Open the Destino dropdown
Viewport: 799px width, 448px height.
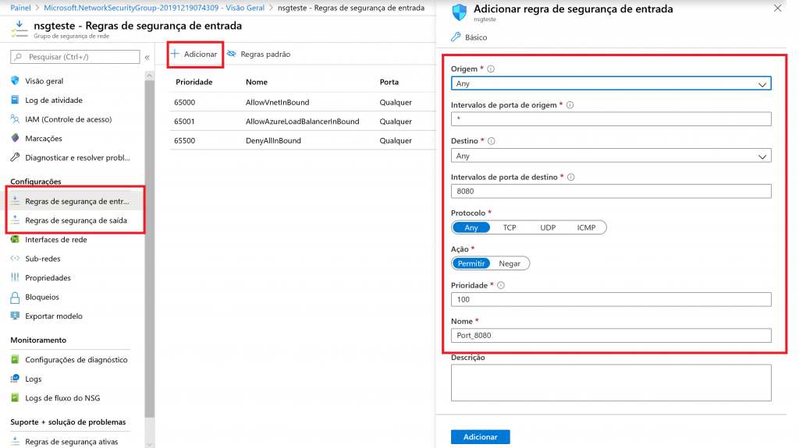(610, 156)
